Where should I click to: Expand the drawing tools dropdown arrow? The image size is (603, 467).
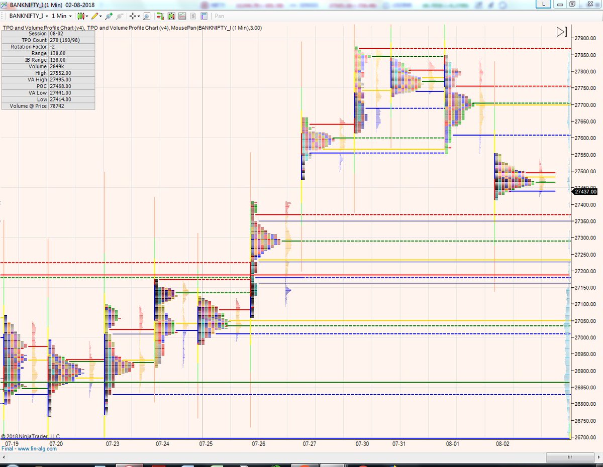pyautogui.click(x=101, y=16)
